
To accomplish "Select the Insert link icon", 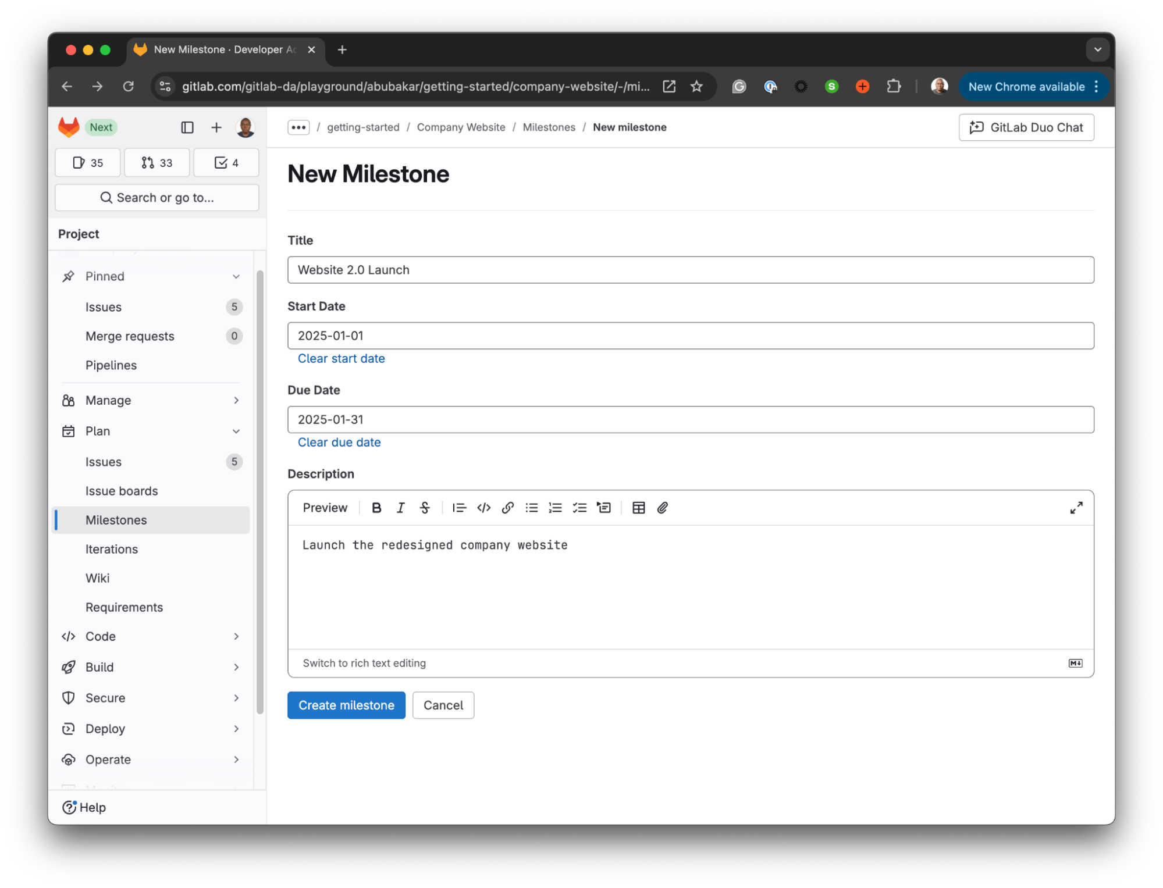I will 508,508.
